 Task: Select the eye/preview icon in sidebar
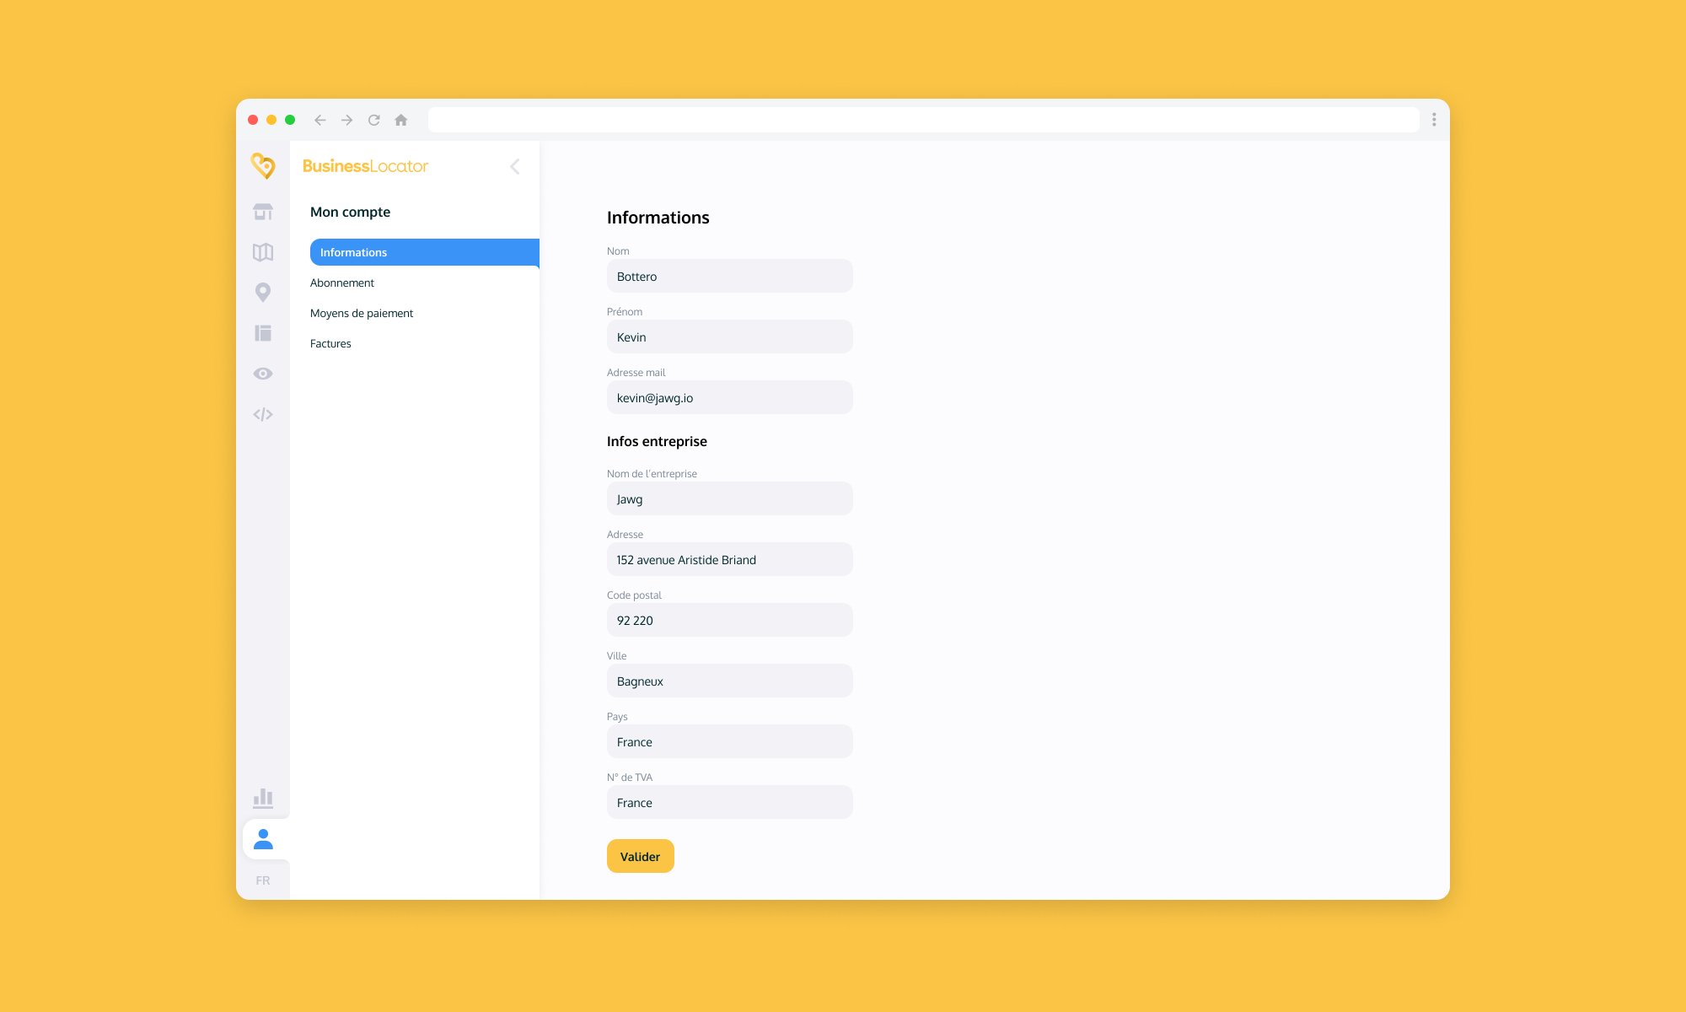pyautogui.click(x=262, y=374)
